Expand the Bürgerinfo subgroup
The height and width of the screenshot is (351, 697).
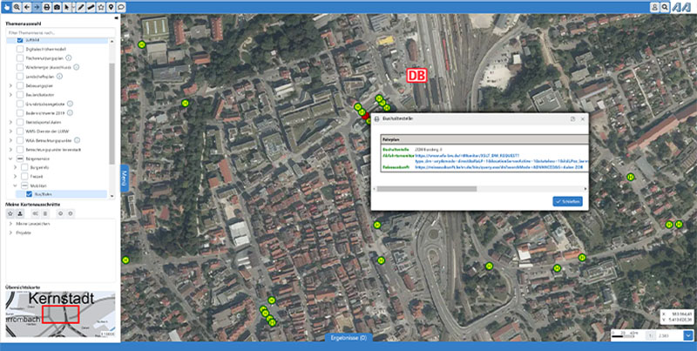pyautogui.click(x=16, y=167)
